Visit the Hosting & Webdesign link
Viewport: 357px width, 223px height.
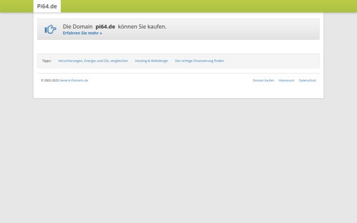click(151, 61)
